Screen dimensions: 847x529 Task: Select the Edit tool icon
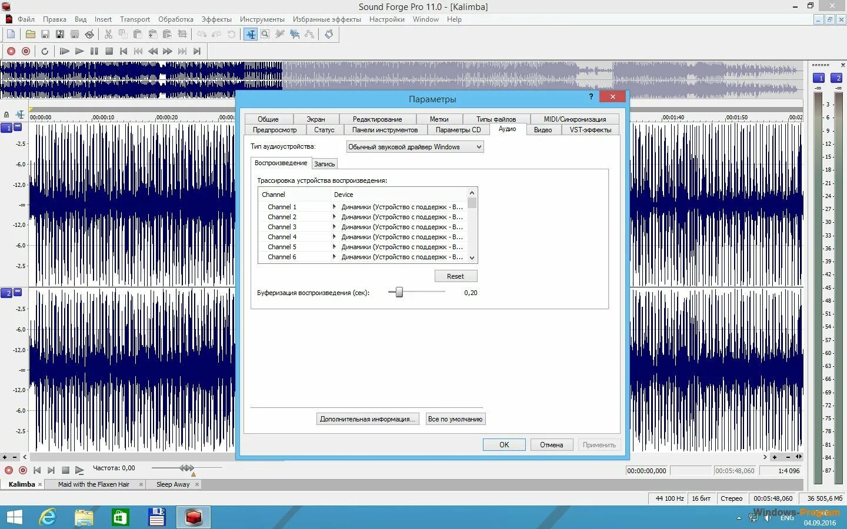251,34
